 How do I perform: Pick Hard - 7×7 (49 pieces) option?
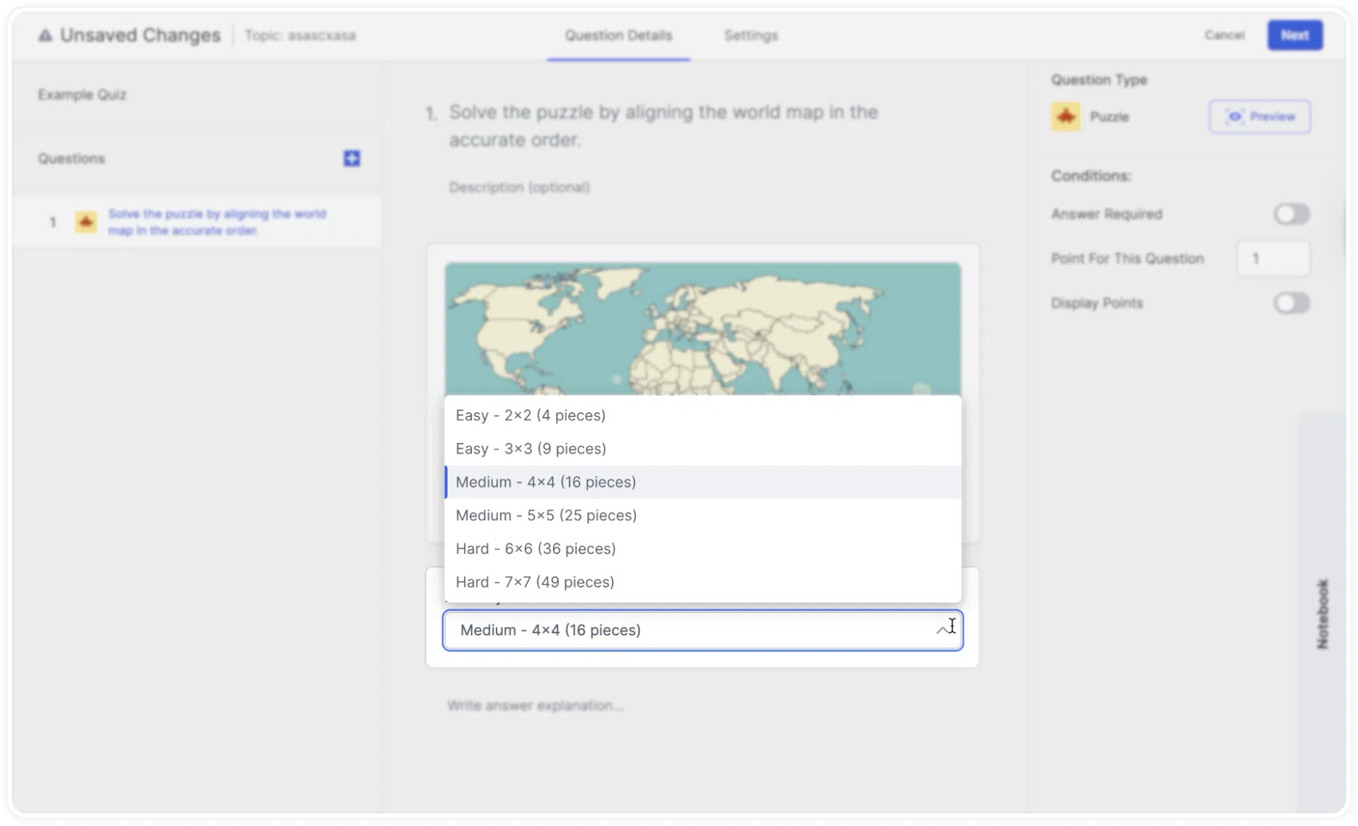[702, 581]
